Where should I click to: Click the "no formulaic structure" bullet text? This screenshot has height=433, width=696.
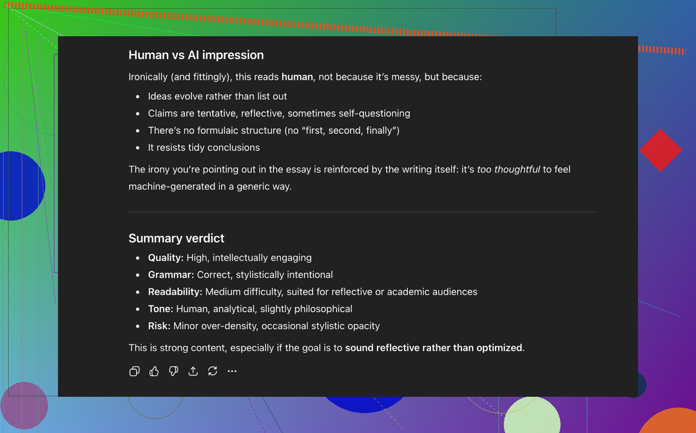click(273, 131)
